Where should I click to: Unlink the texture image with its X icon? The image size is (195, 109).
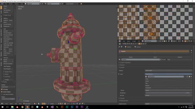[191, 77]
